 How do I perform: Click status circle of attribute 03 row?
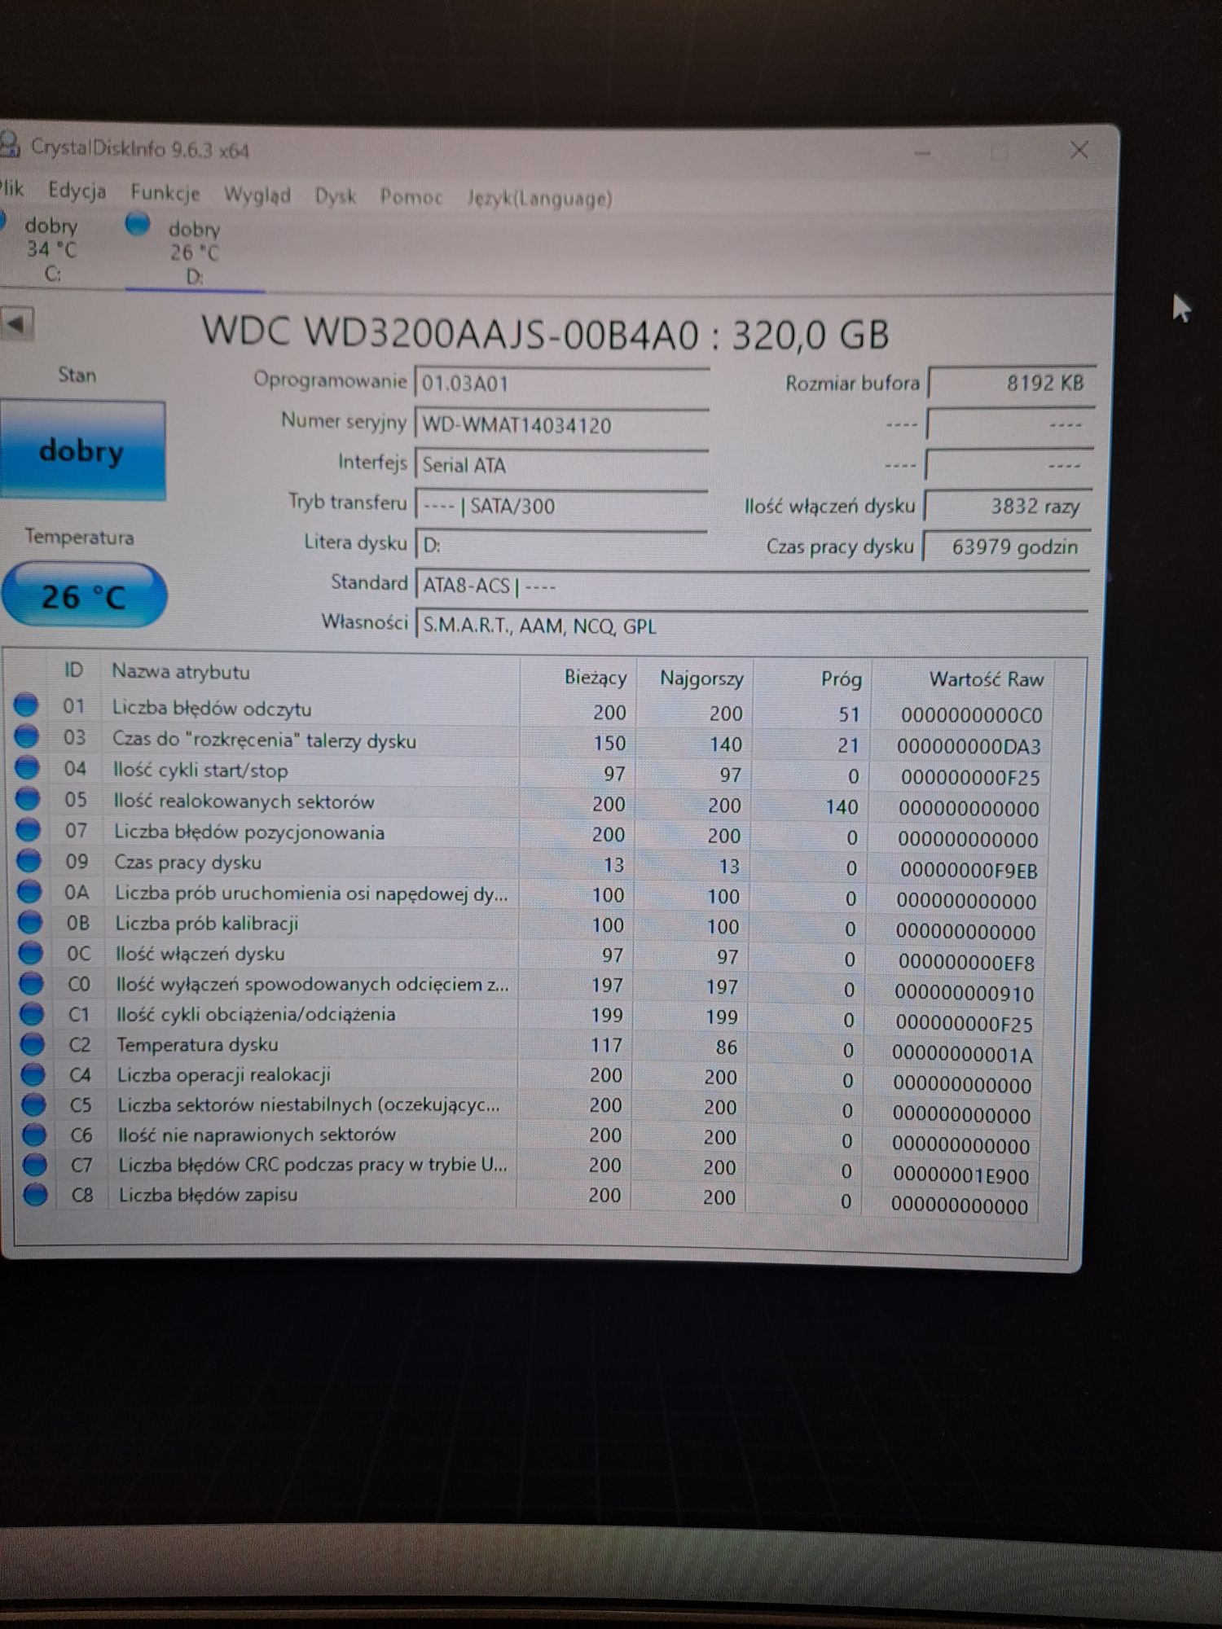pyautogui.click(x=27, y=736)
